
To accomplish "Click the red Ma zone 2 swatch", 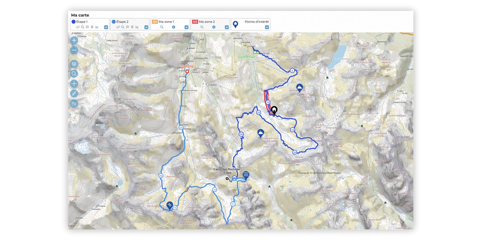I will [195, 22].
